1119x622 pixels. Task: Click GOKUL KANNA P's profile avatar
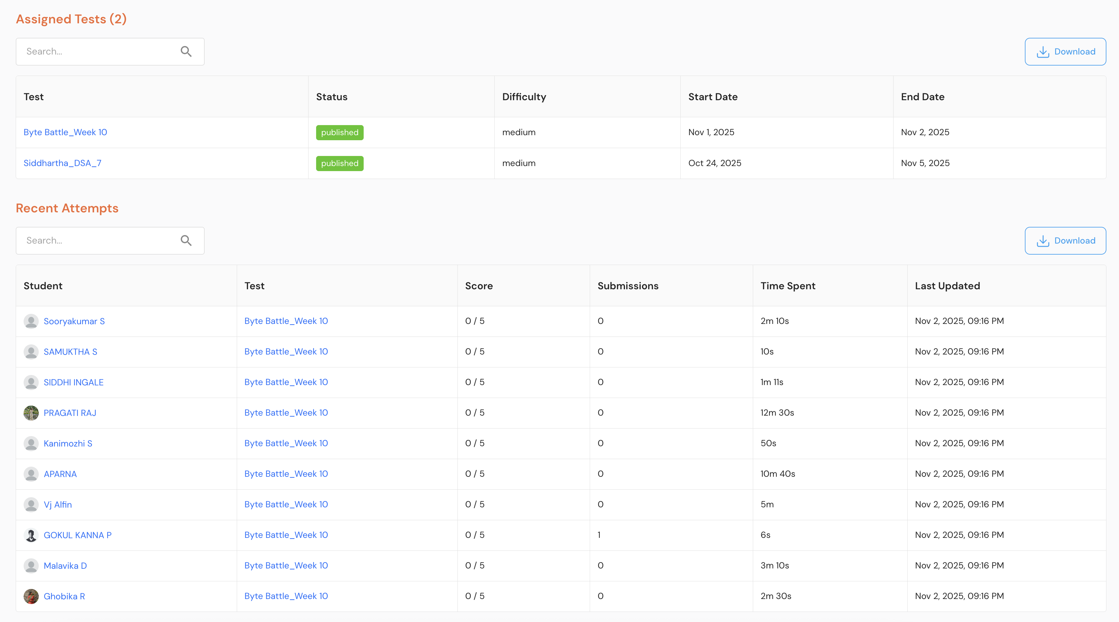pyautogui.click(x=31, y=535)
